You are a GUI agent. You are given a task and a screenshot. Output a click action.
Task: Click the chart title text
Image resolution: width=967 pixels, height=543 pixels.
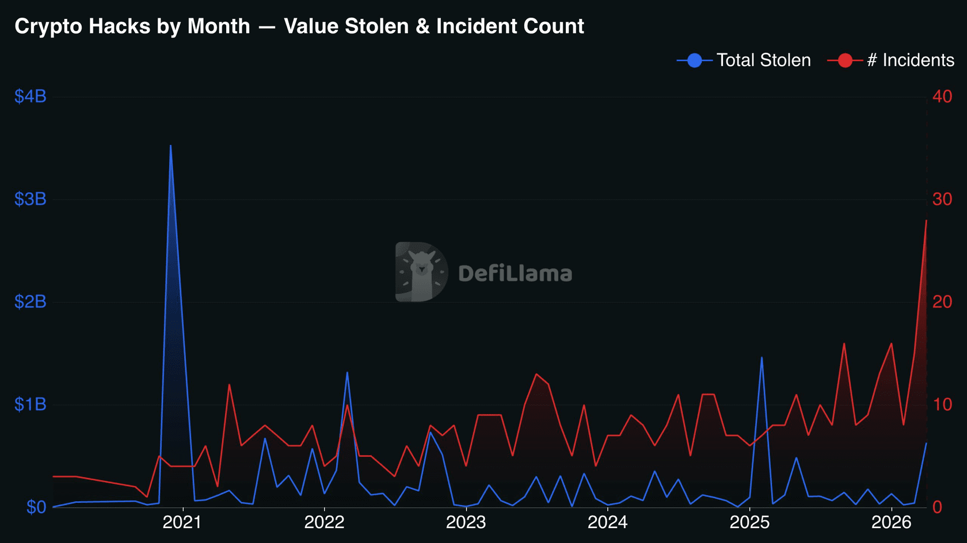click(x=299, y=26)
